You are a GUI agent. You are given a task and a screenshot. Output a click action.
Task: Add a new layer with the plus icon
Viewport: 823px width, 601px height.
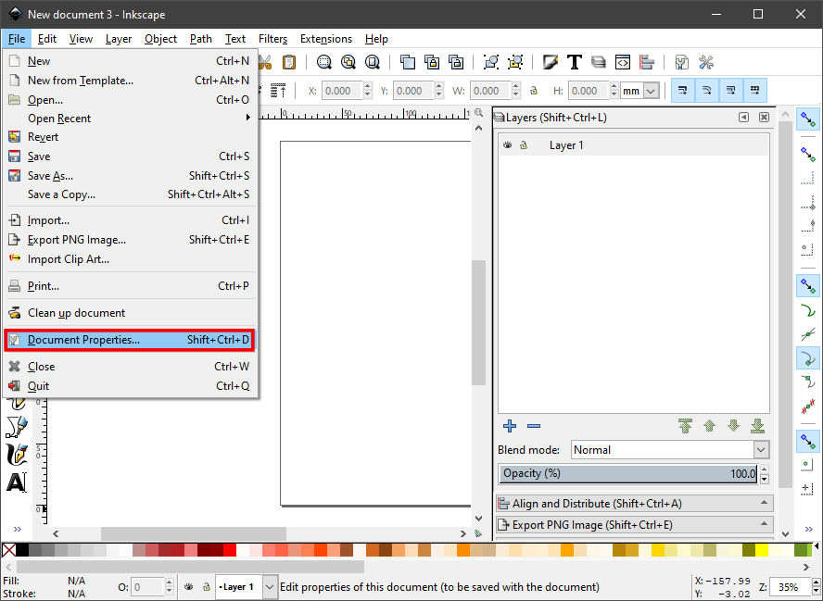point(510,426)
